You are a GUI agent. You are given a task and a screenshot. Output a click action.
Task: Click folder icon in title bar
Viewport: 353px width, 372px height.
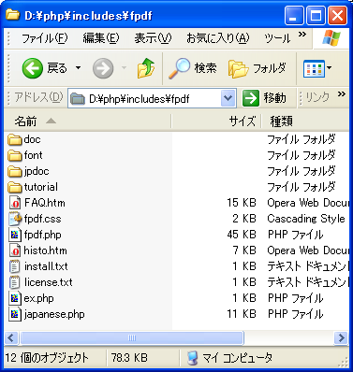click(x=12, y=15)
